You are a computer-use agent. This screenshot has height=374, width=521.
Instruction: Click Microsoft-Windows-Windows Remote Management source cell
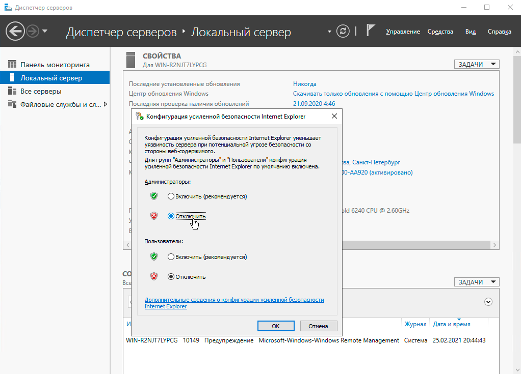pyautogui.click(x=329, y=340)
